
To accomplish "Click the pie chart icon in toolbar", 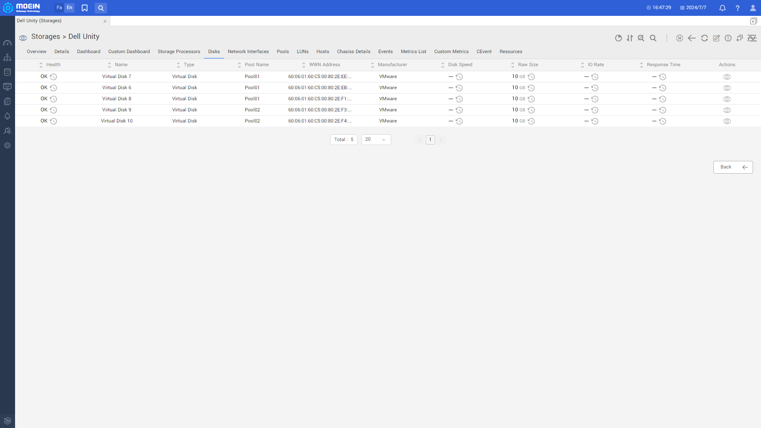I will click(x=618, y=38).
